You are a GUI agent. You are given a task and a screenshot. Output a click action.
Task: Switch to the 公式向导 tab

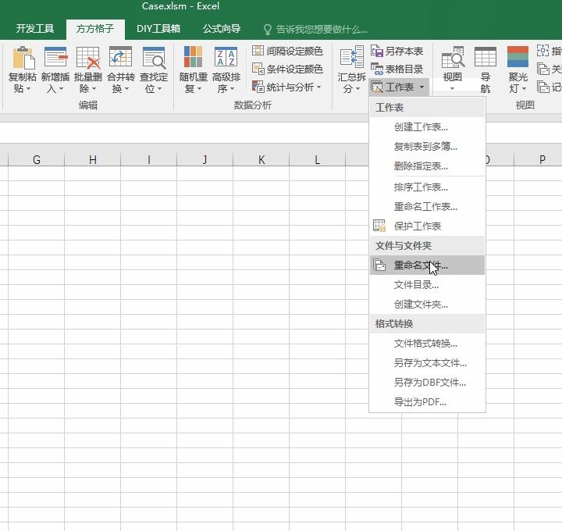(x=222, y=29)
